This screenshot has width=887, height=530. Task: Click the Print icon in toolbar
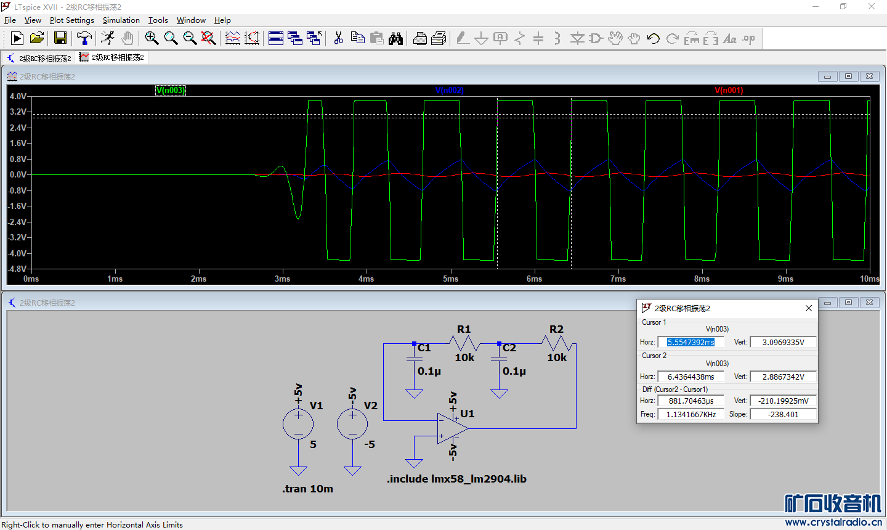click(420, 39)
